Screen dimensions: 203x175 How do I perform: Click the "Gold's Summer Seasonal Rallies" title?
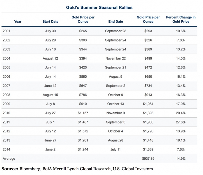[x=101, y=7]
